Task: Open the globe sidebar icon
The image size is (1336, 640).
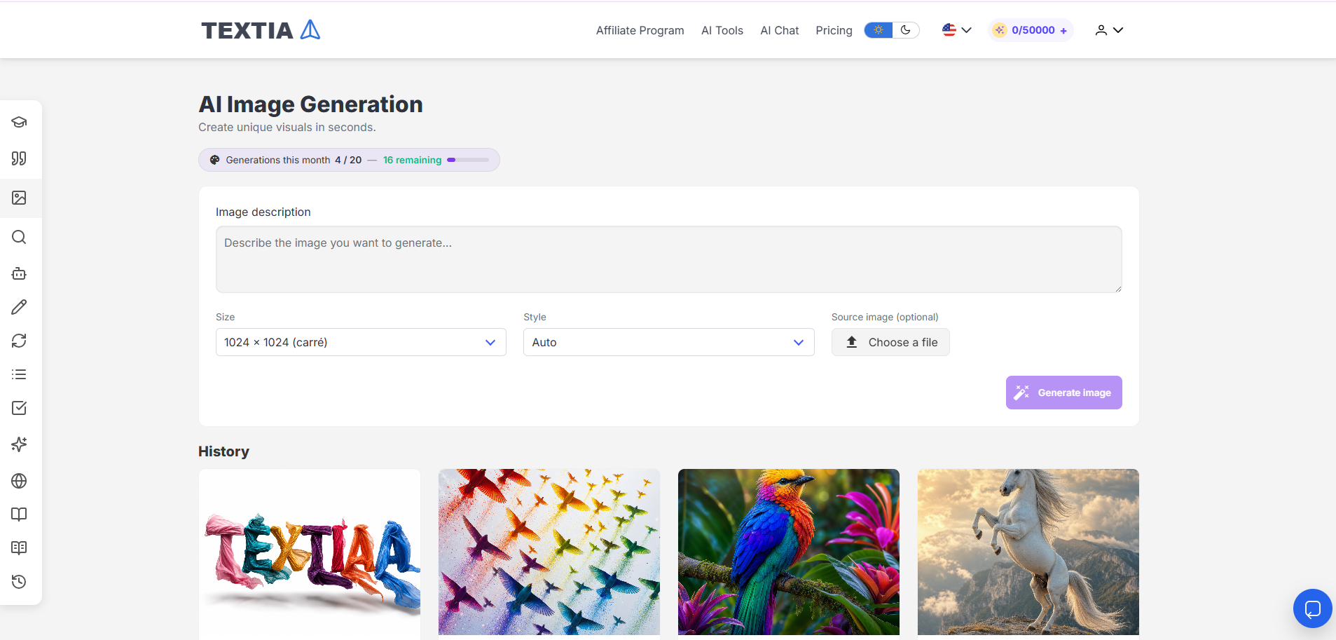Action: point(19,481)
